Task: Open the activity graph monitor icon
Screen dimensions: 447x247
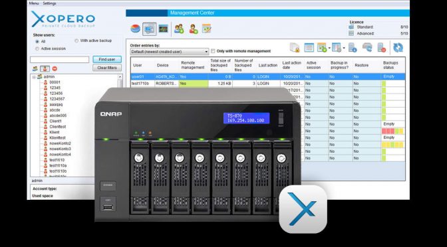Action: click(x=164, y=29)
